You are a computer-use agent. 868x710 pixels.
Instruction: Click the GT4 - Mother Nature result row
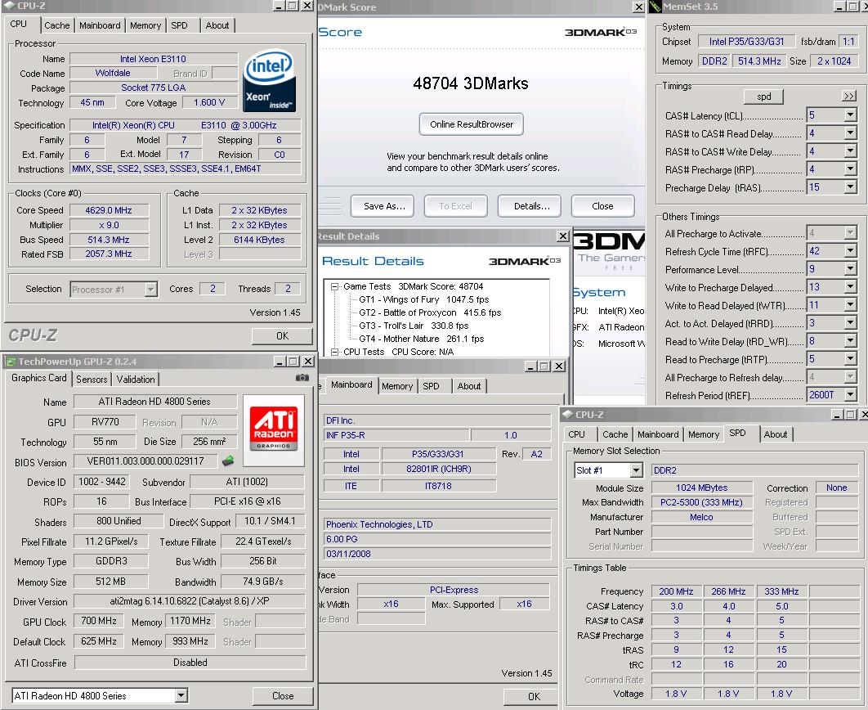[421, 339]
